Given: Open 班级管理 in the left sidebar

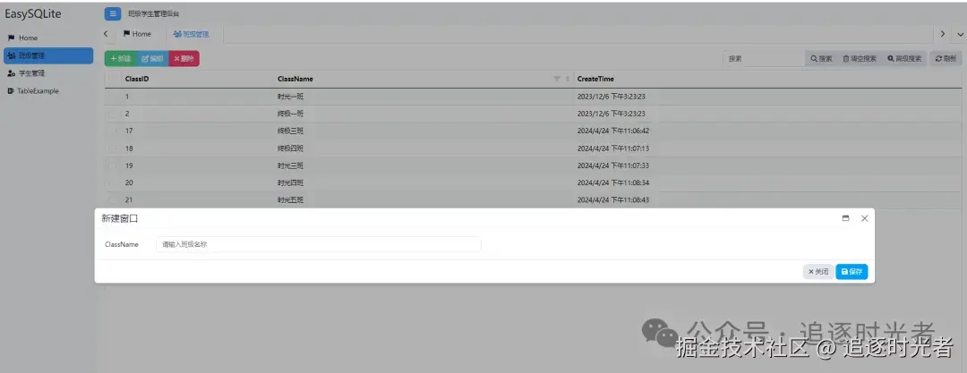Looking at the screenshot, I should pos(48,55).
